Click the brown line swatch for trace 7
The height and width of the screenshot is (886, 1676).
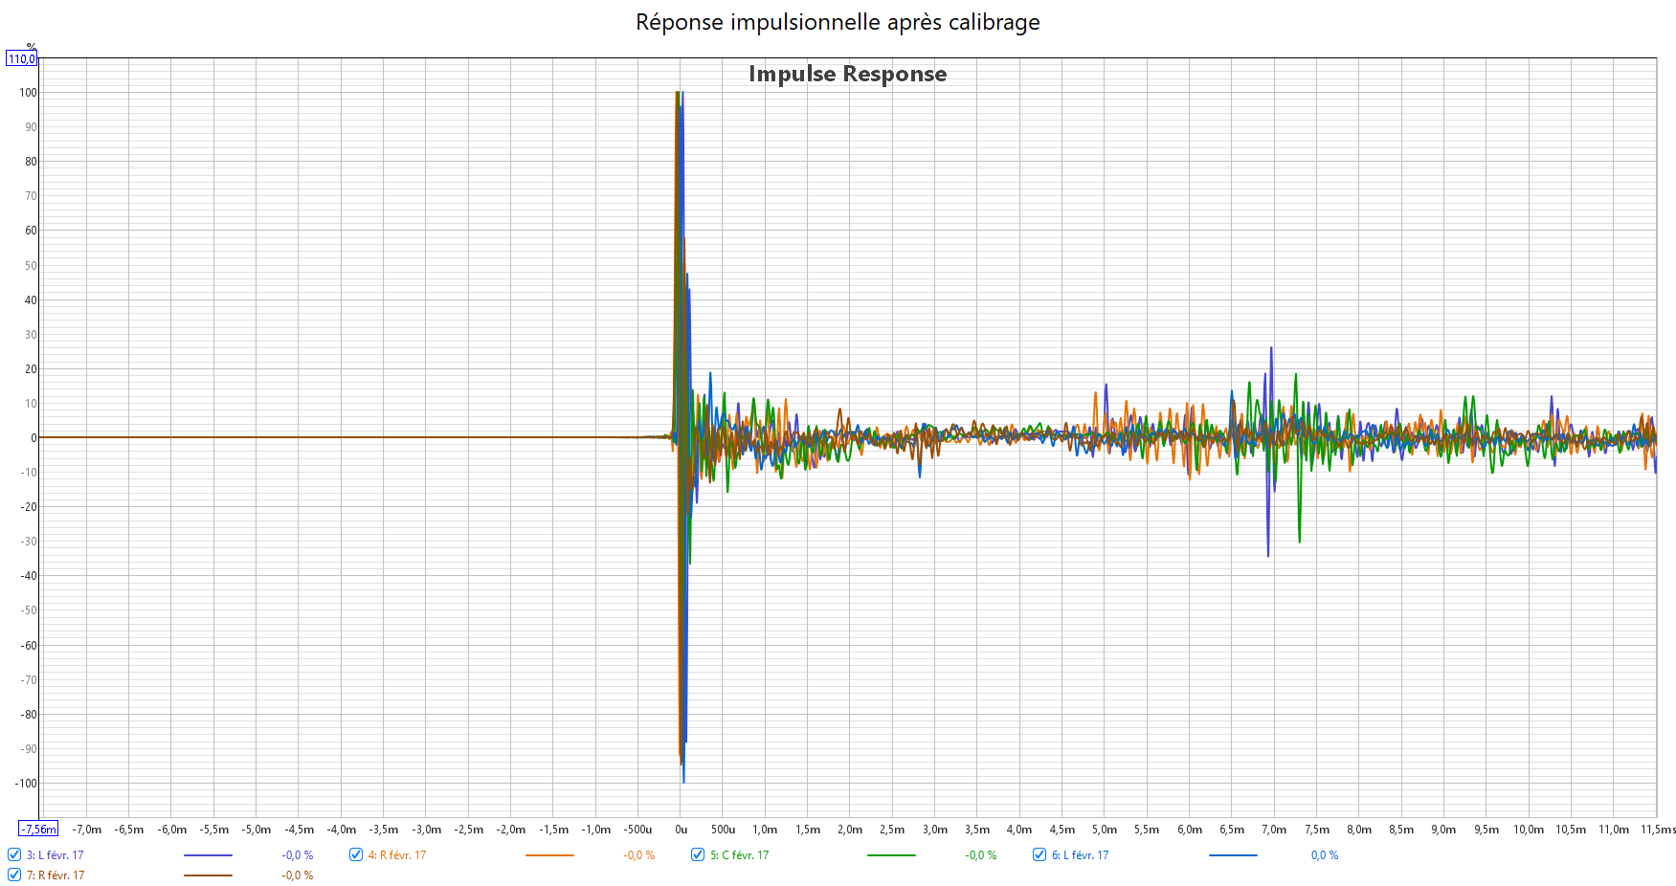[x=208, y=875]
